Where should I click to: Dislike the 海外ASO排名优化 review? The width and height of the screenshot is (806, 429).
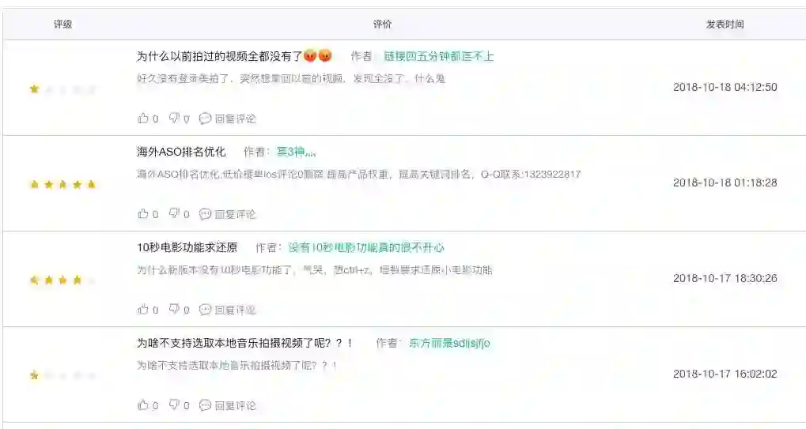[174, 214]
